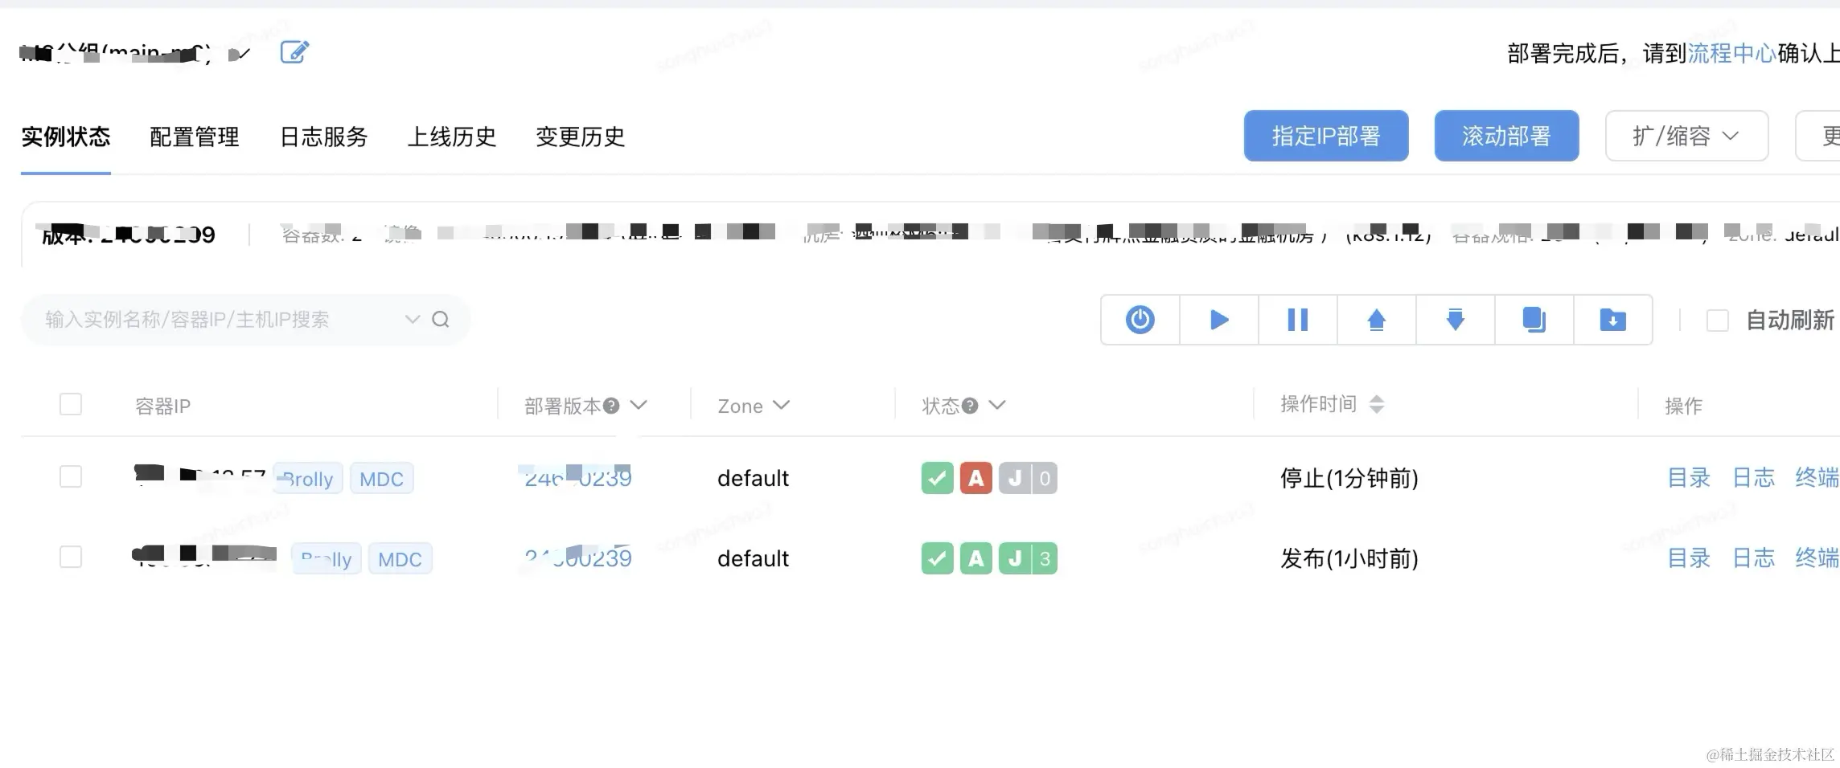Open the 流程中心 link
This screenshot has width=1840, height=768.
(1731, 54)
